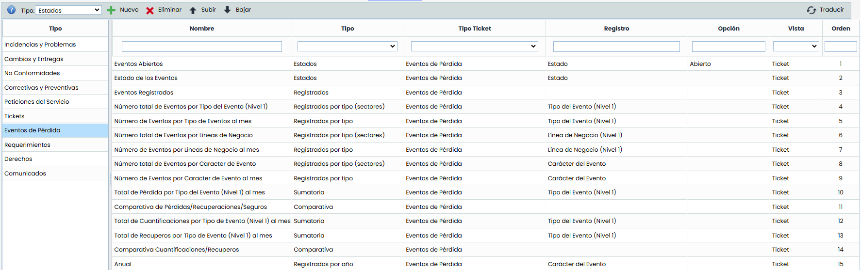
Task: Open the Requerimientos category
Action: pos(27,145)
